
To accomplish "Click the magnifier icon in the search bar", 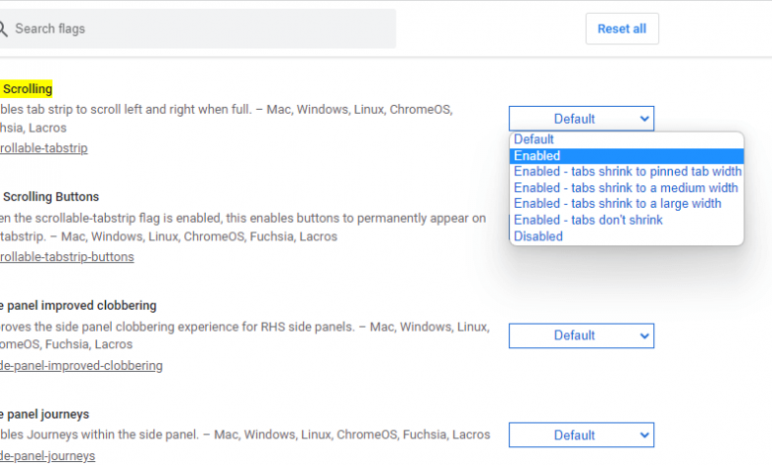I will point(4,29).
